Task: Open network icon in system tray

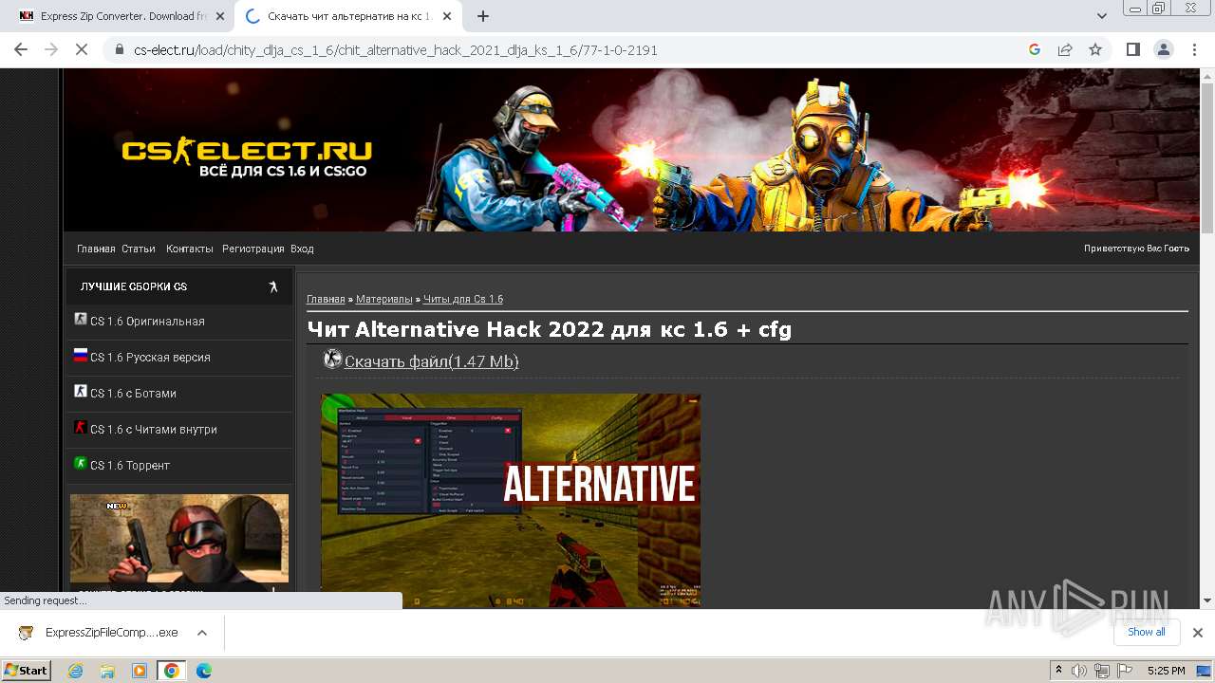Action: (x=1101, y=671)
